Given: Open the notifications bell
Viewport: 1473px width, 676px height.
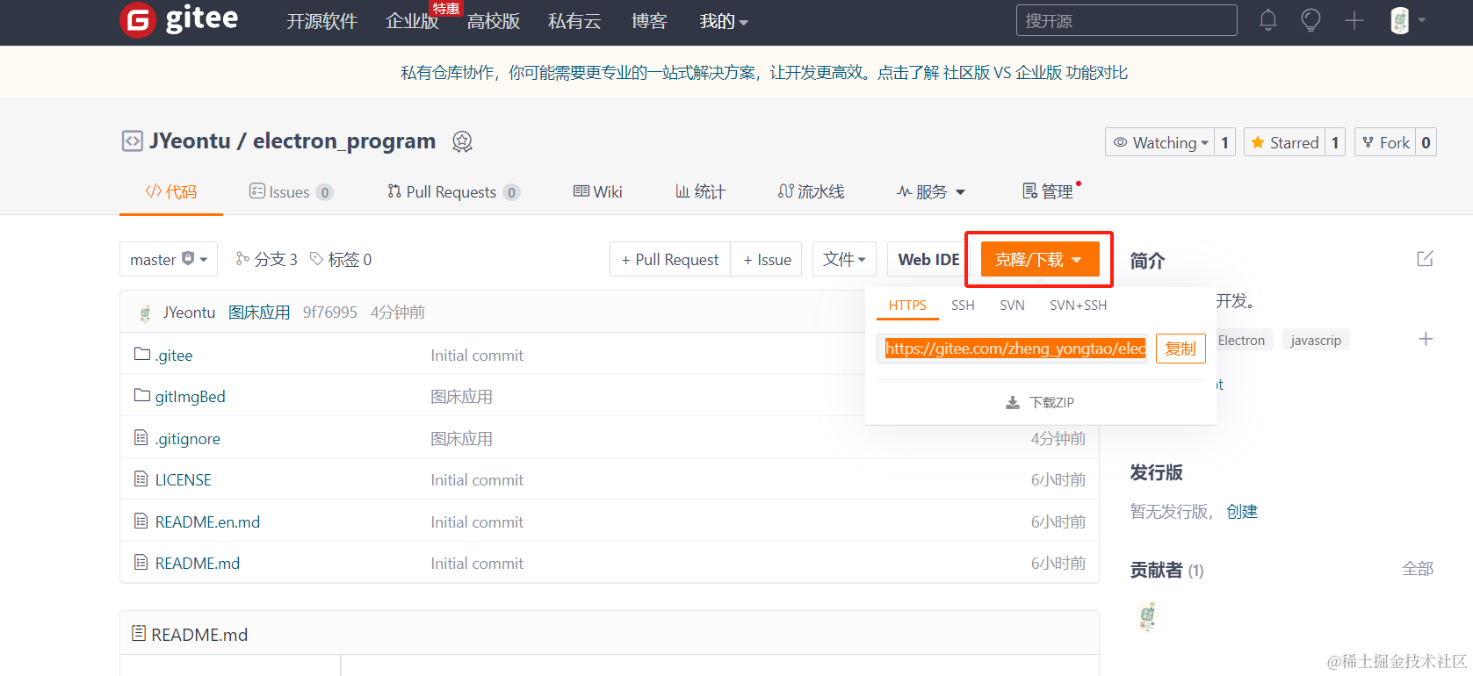Looking at the screenshot, I should click(x=1267, y=20).
